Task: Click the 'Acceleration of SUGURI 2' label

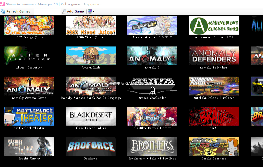Action: pos(152,37)
